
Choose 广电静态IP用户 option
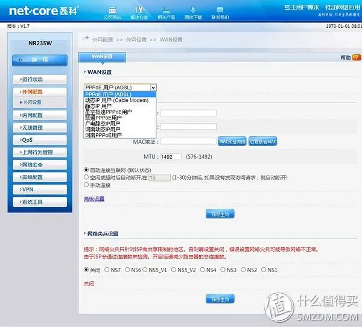tap(120, 124)
